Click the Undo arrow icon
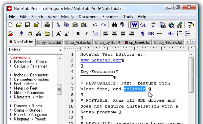Image resolution: width=203 pixels, height=124 pixels. point(95,25)
